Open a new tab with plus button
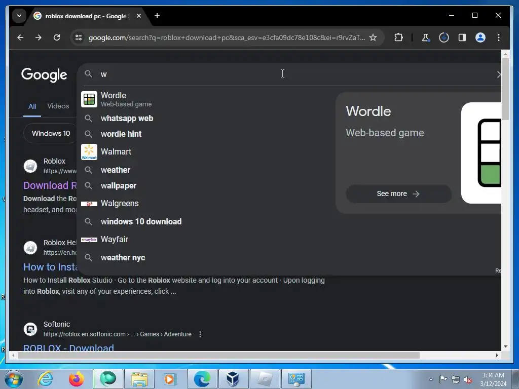 (157, 16)
